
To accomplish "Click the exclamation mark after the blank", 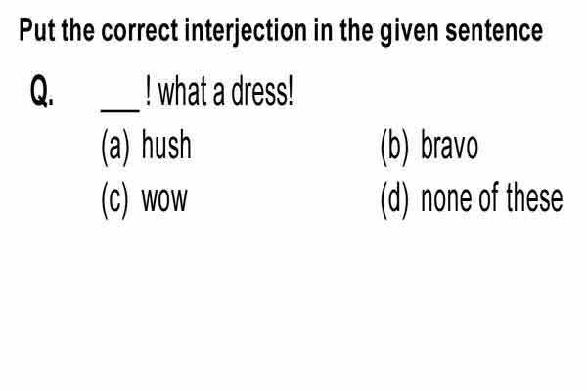I will [x=149, y=92].
